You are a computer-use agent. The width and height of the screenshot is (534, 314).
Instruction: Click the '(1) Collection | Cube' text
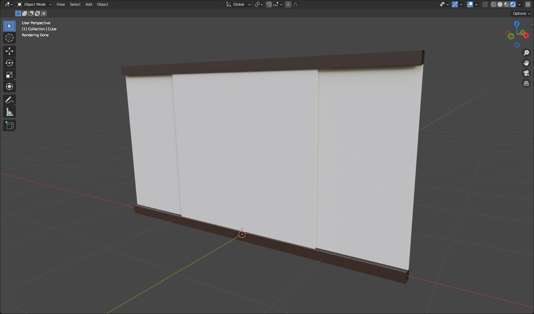click(39, 29)
